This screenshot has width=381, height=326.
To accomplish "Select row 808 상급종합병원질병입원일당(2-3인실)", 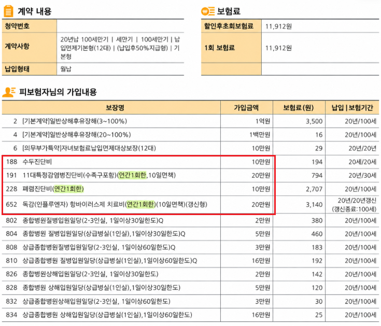I will tap(191, 248).
